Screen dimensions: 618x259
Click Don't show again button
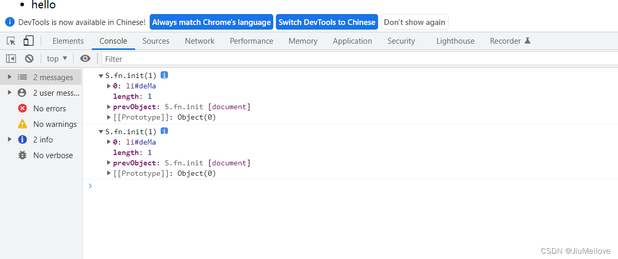tap(414, 22)
